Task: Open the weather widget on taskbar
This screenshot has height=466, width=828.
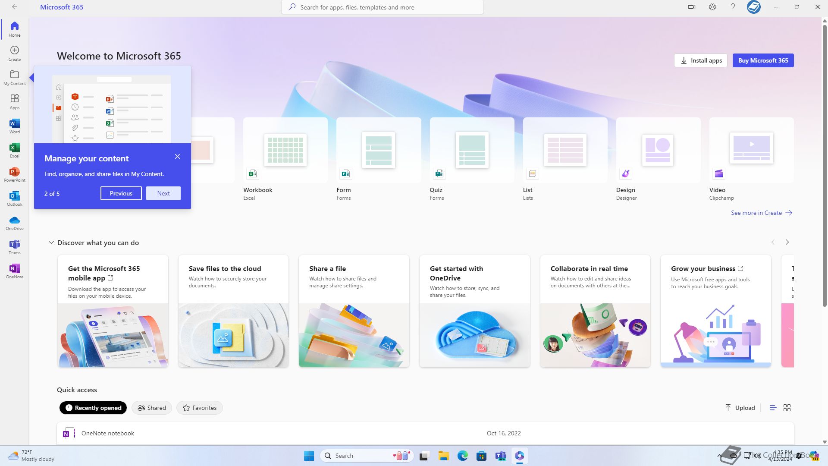Action: (x=31, y=456)
